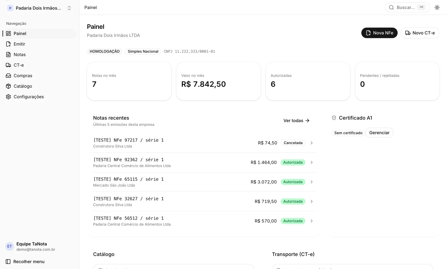Click the R$ 7.842,50 monthly value

click(x=203, y=84)
